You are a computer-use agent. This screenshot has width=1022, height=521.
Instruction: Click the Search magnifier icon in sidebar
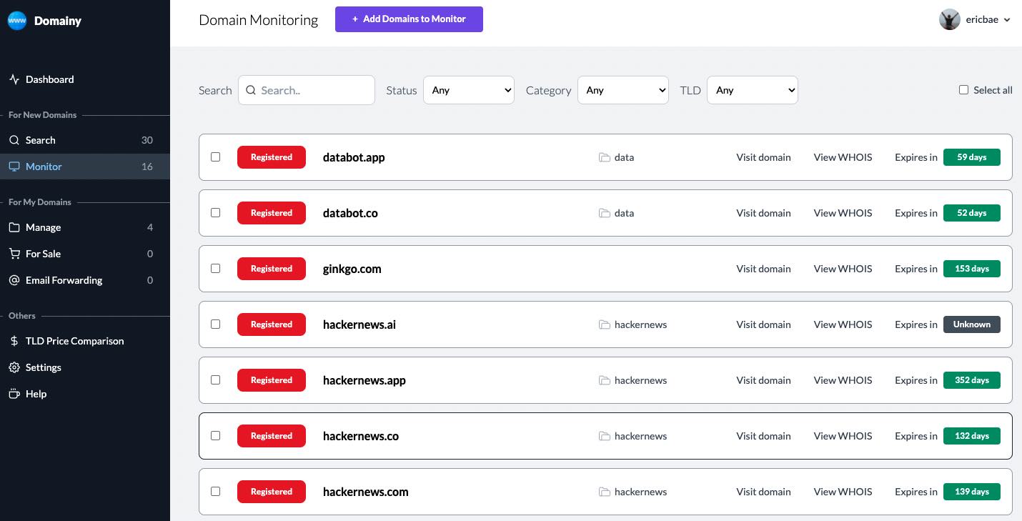(x=14, y=140)
